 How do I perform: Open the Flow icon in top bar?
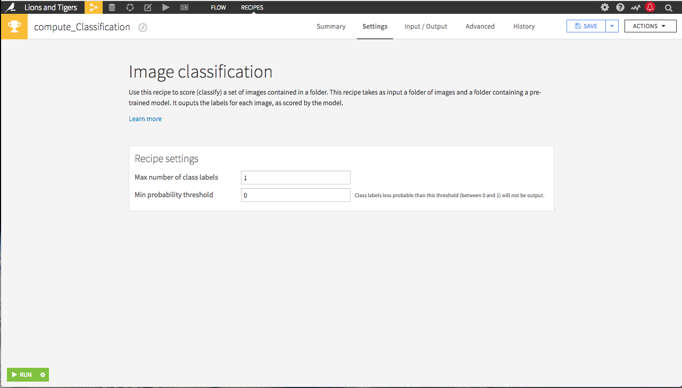pyautogui.click(x=94, y=7)
